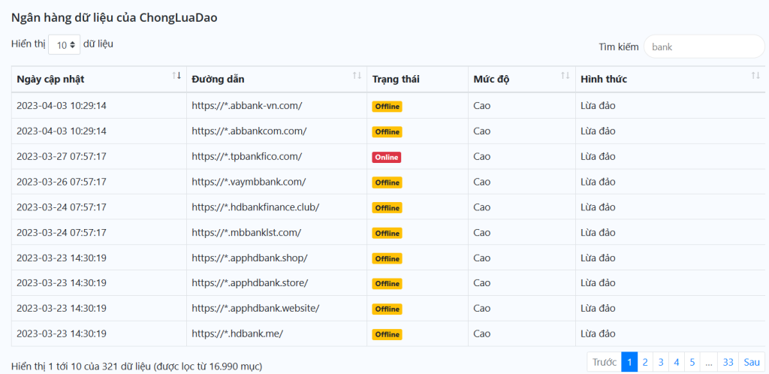Click Offline badge for abbank-vn.com row
The width and height of the screenshot is (769, 374).
pyautogui.click(x=387, y=107)
